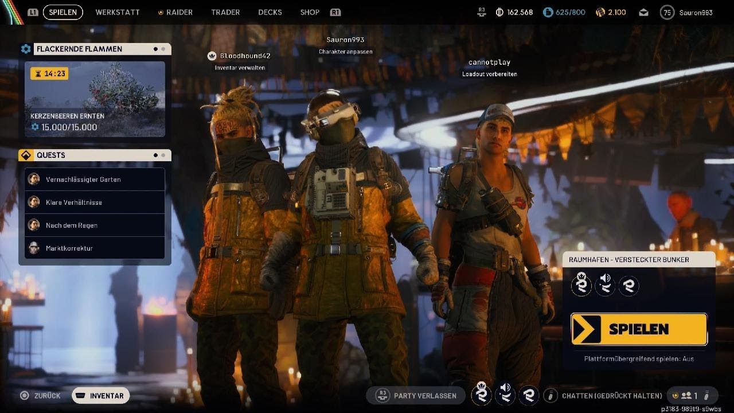Click the speaker squad icon in the map panel

click(x=605, y=285)
